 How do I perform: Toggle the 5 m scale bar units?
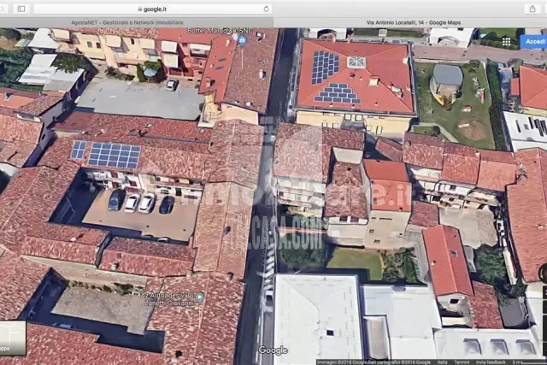pyautogui.click(x=528, y=362)
